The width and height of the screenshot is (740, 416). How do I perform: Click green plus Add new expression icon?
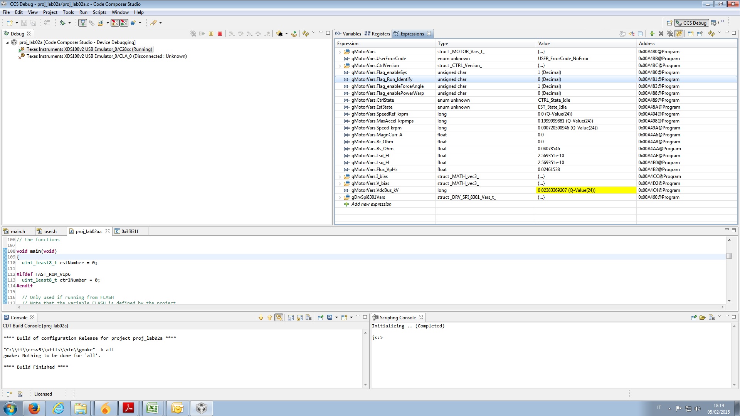[x=652, y=34]
